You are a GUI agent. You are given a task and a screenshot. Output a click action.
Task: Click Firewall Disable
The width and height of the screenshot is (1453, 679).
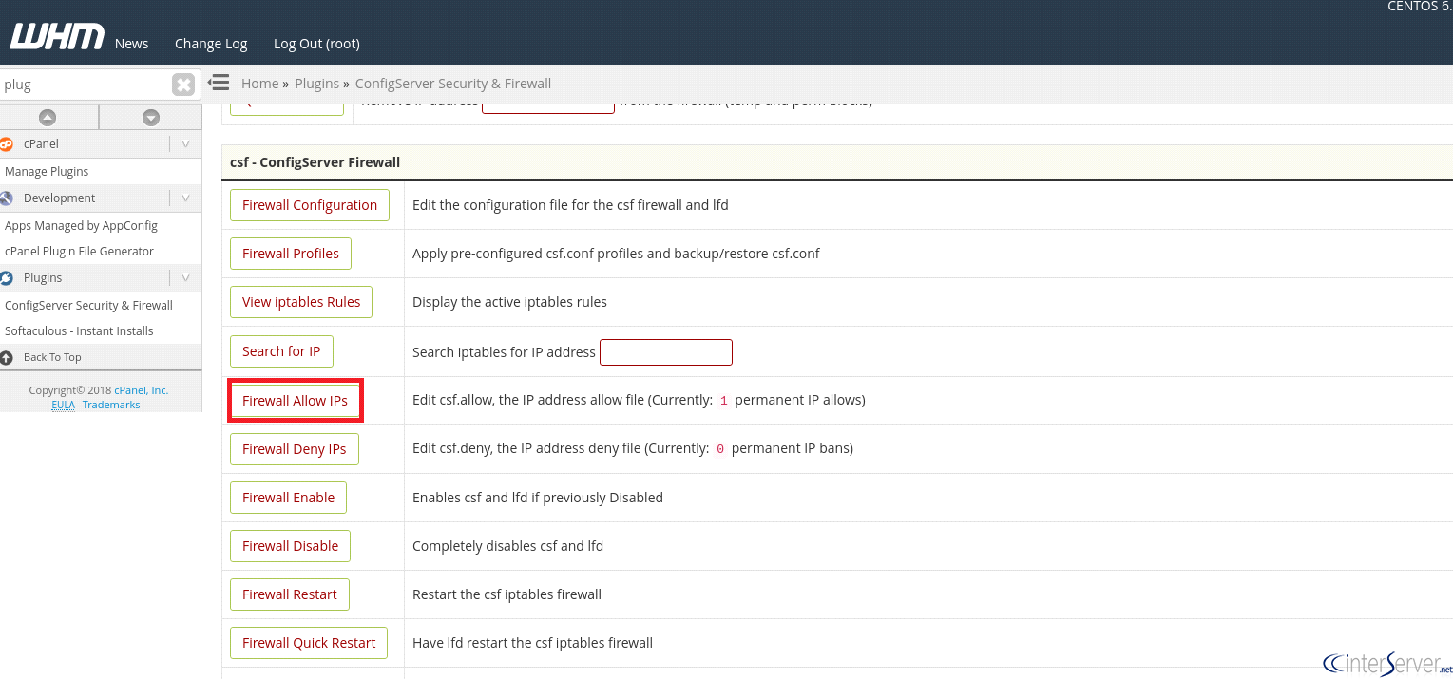(291, 546)
